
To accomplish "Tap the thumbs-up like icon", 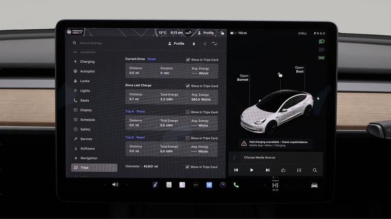I will pos(283,170).
